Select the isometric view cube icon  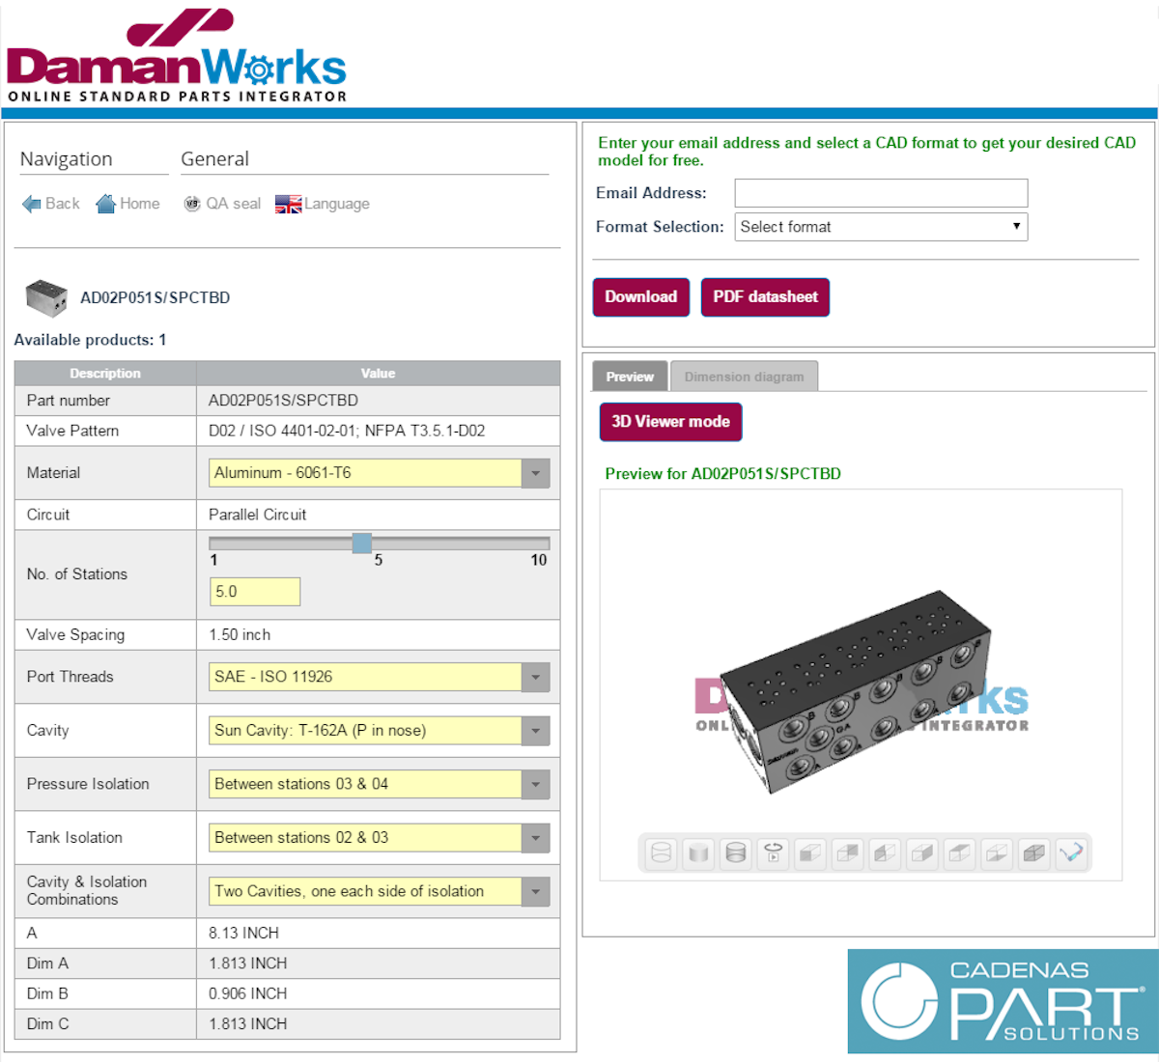click(1033, 852)
